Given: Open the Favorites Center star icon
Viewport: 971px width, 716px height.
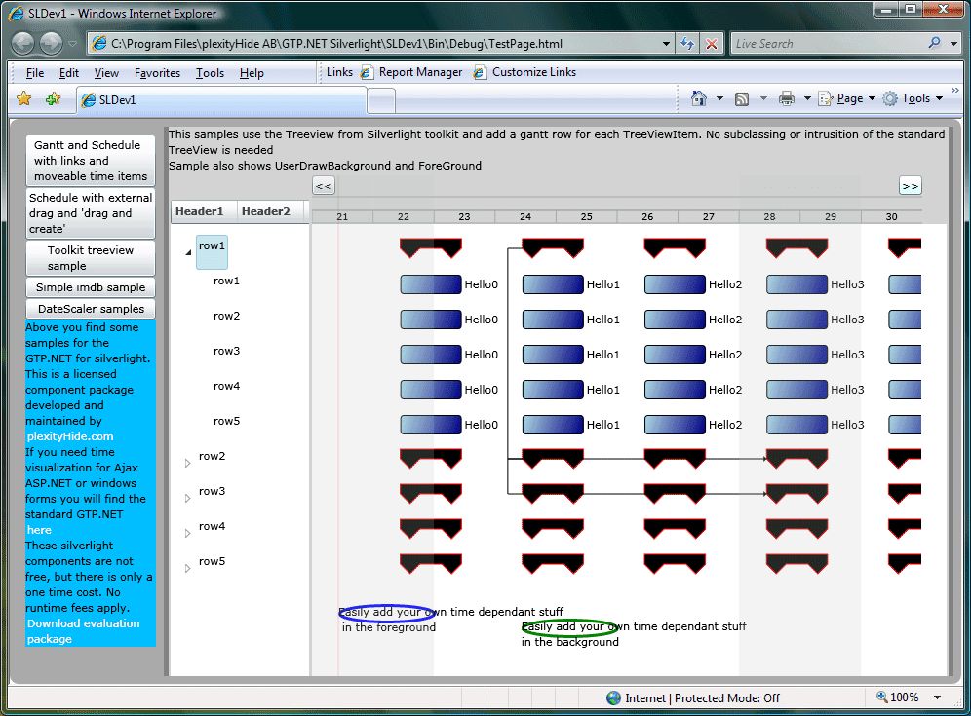Looking at the screenshot, I should (23, 99).
